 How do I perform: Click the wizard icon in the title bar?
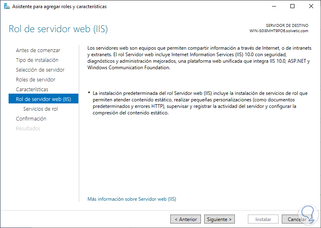tap(7, 7)
